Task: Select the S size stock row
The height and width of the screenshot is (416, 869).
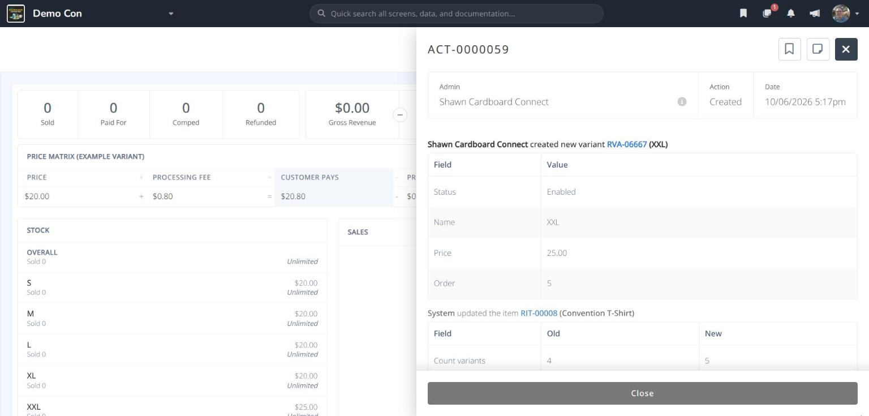Action: pos(172,288)
